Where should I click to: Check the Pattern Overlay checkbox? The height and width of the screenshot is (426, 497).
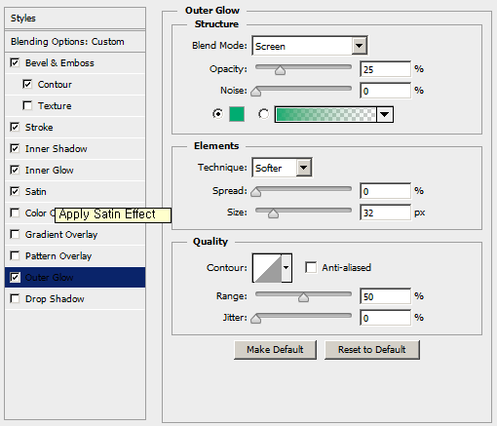tap(15, 255)
